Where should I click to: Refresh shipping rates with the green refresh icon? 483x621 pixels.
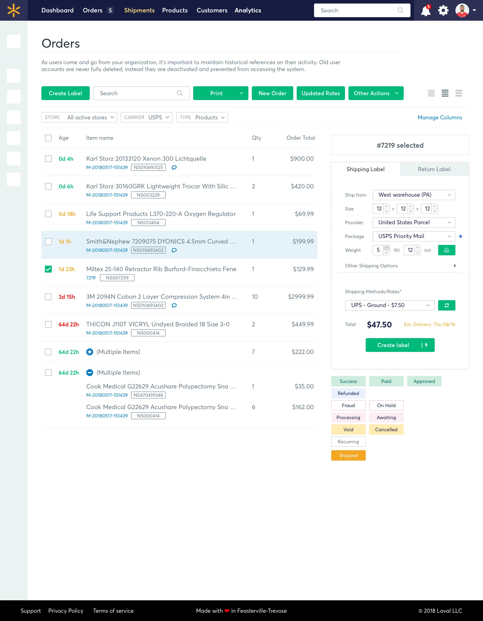[446, 305]
